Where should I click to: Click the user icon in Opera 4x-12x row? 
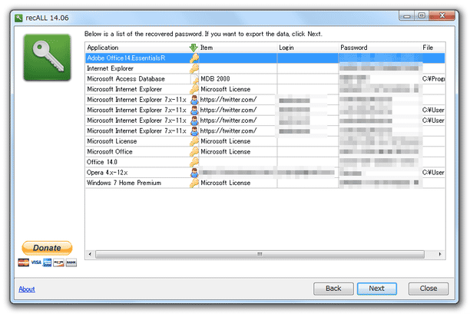pyautogui.click(x=194, y=173)
